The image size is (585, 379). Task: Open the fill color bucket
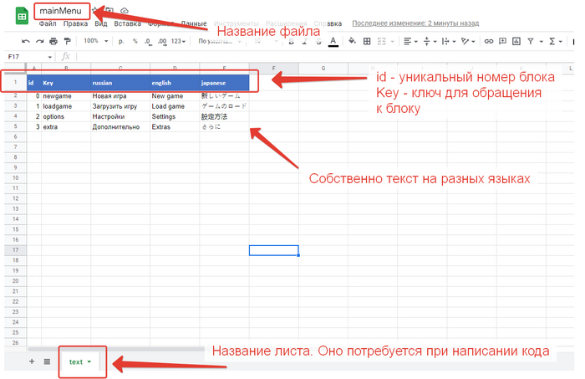(x=352, y=40)
